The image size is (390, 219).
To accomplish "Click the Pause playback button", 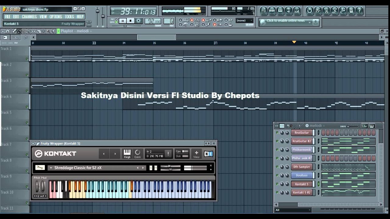I will pyautogui.click(x=122, y=21).
